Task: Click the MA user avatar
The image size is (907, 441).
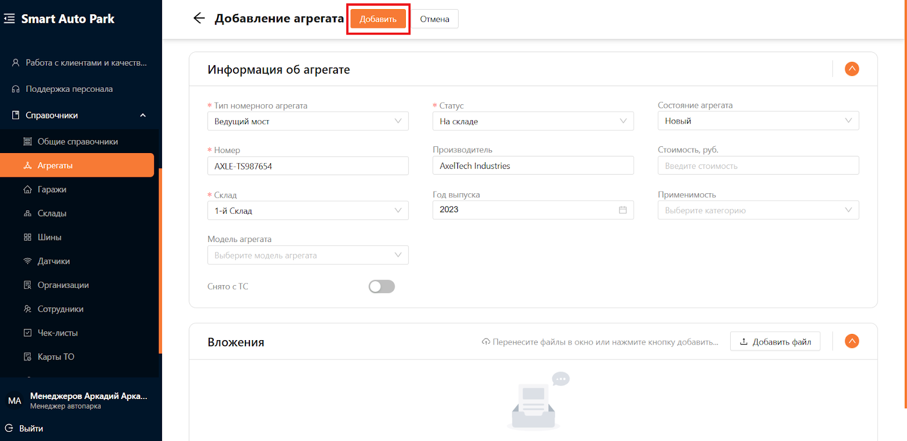Action: 15,401
